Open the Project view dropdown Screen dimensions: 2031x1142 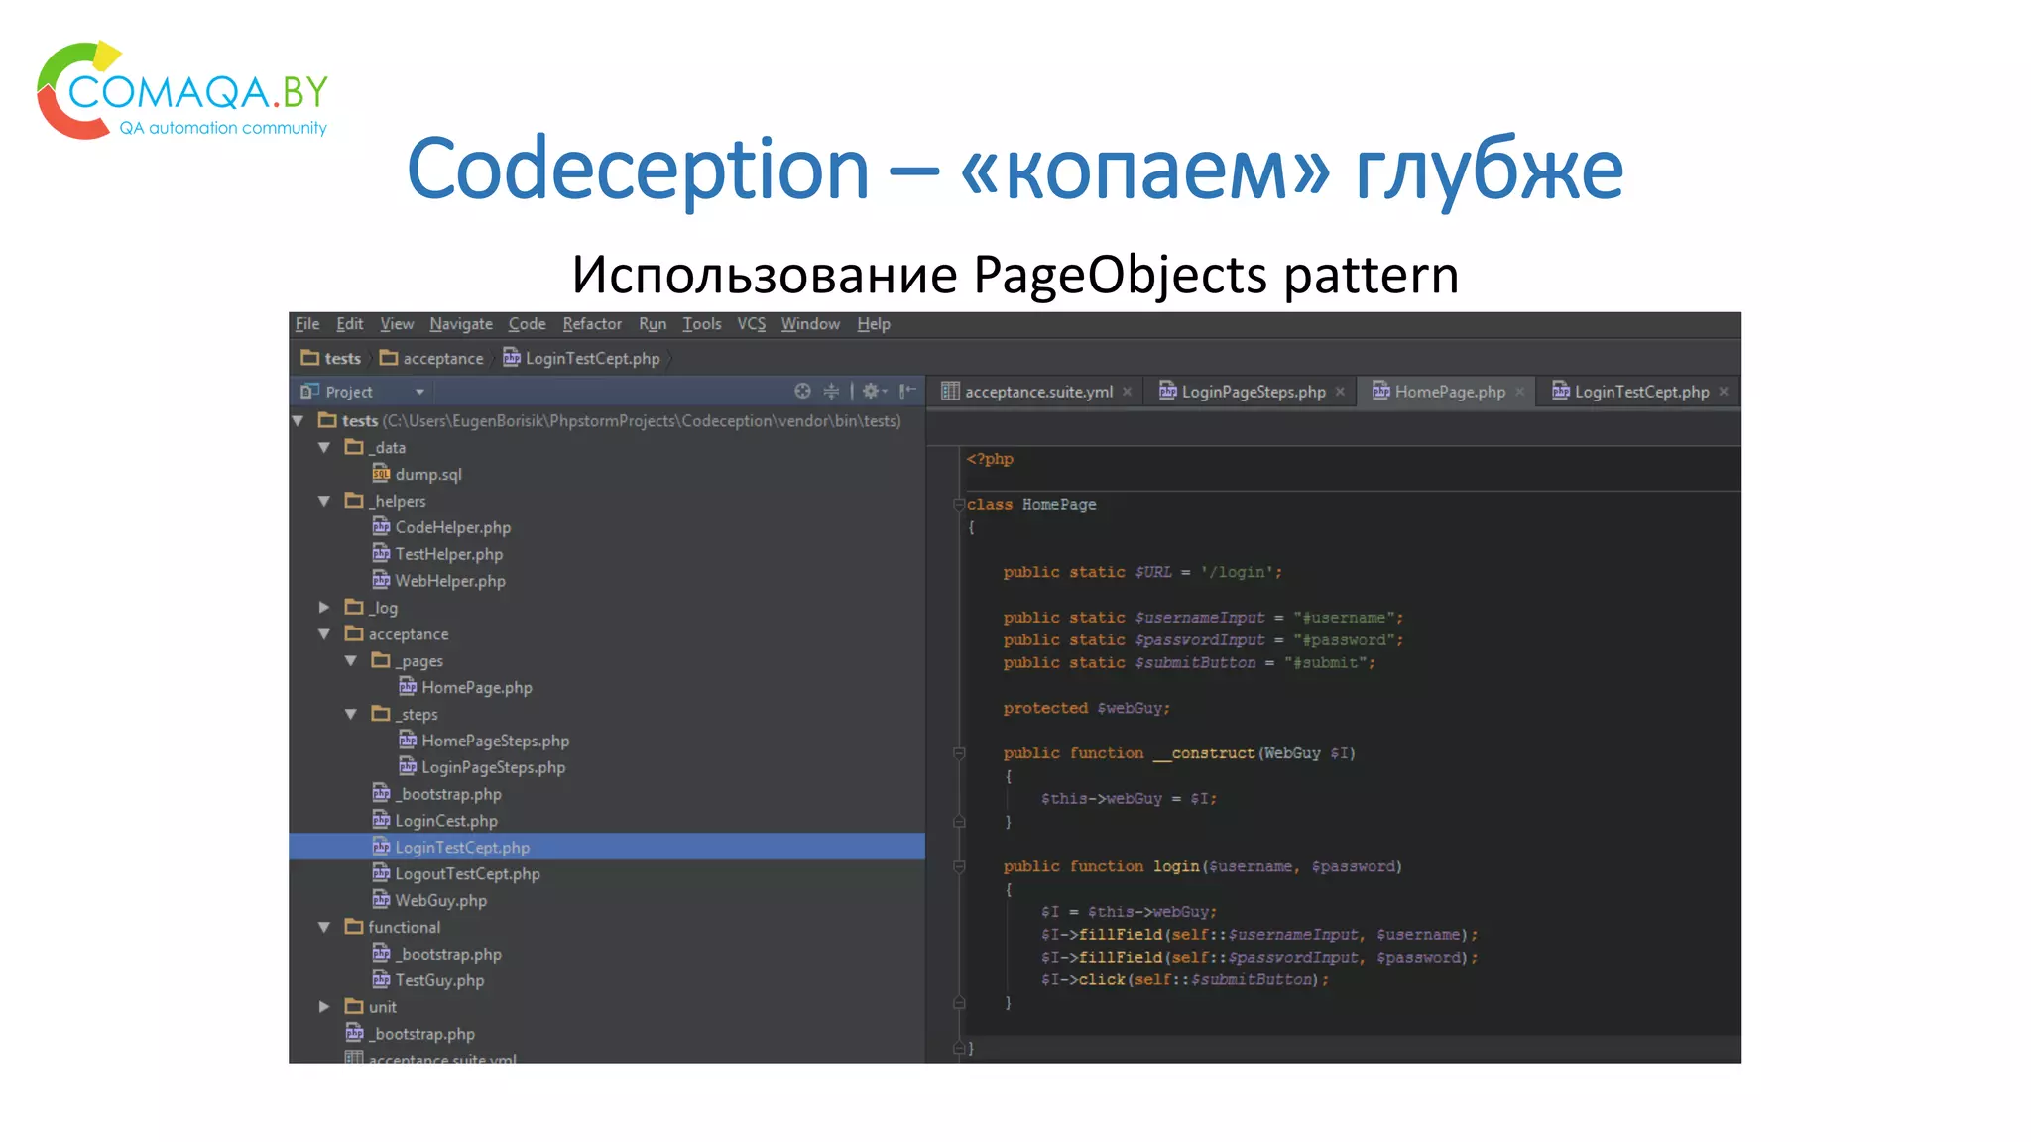(419, 392)
